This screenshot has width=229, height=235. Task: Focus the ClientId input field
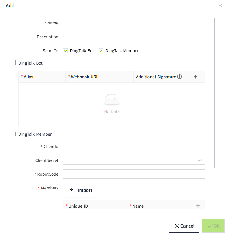pyautogui.click(x=134, y=146)
